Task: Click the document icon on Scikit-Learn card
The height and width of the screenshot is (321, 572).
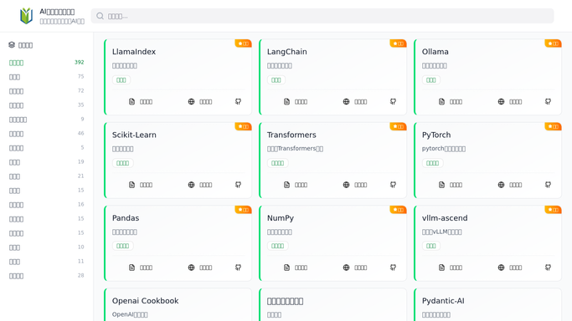Action: click(x=131, y=185)
